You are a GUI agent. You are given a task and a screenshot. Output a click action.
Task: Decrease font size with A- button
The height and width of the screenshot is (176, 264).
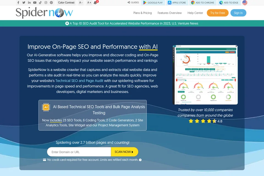(81, 2)
